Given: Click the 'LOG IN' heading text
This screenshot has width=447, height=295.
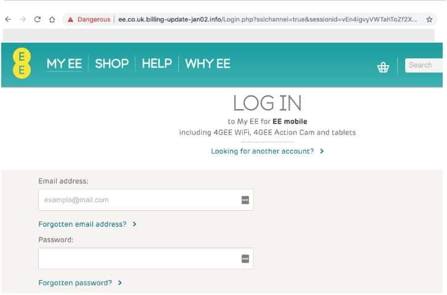Looking at the screenshot, I should click(x=267, y=103).
